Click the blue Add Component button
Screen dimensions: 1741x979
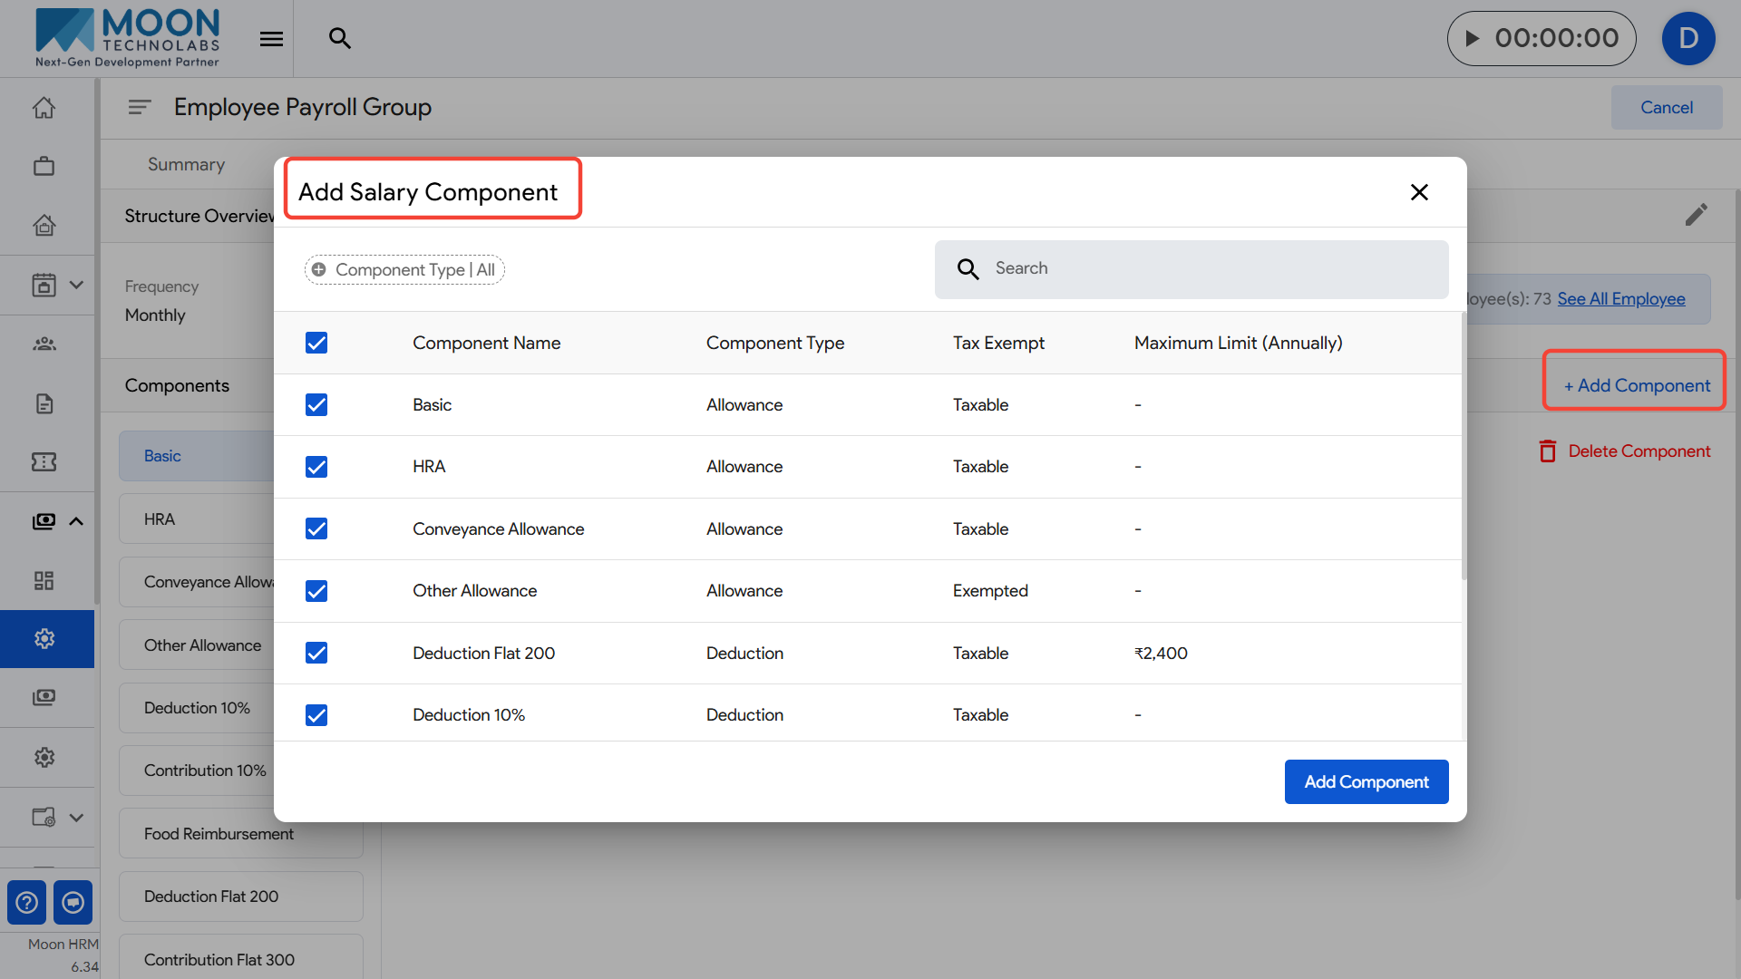[1366, 781]
